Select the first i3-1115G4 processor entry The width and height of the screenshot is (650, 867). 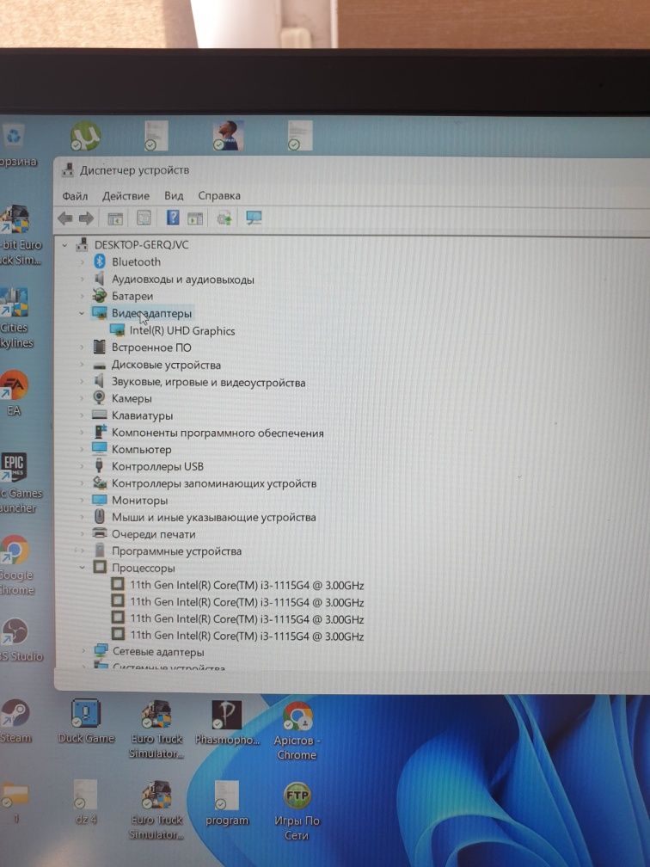[247, 585]
